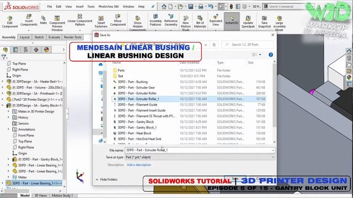Switch to the Evaluate tab
353x198 pixels.
54,37
